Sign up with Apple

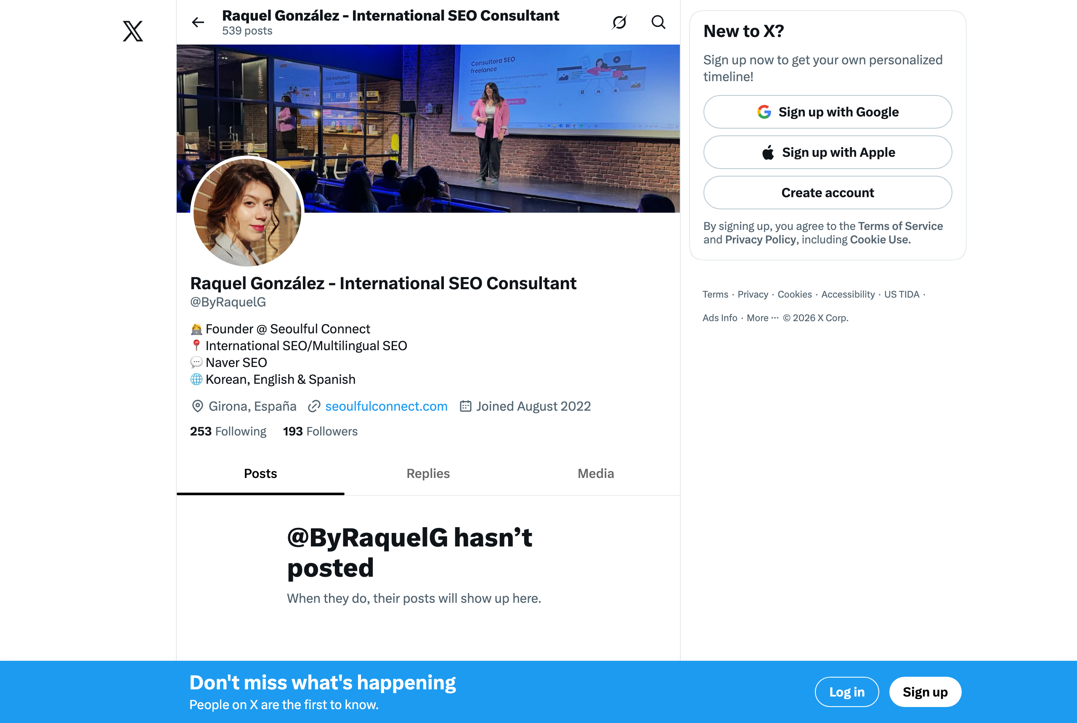[828, 152]
